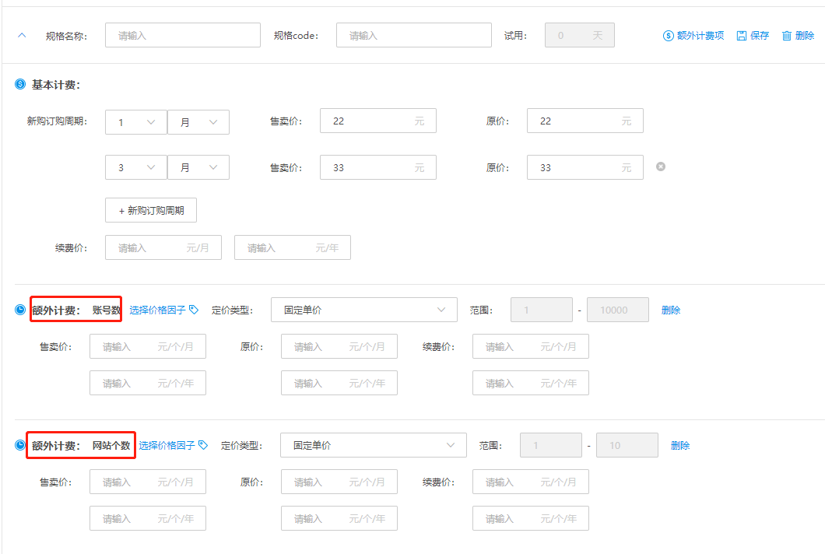Click the price tag icon next to 账号数

coord(194,310)
